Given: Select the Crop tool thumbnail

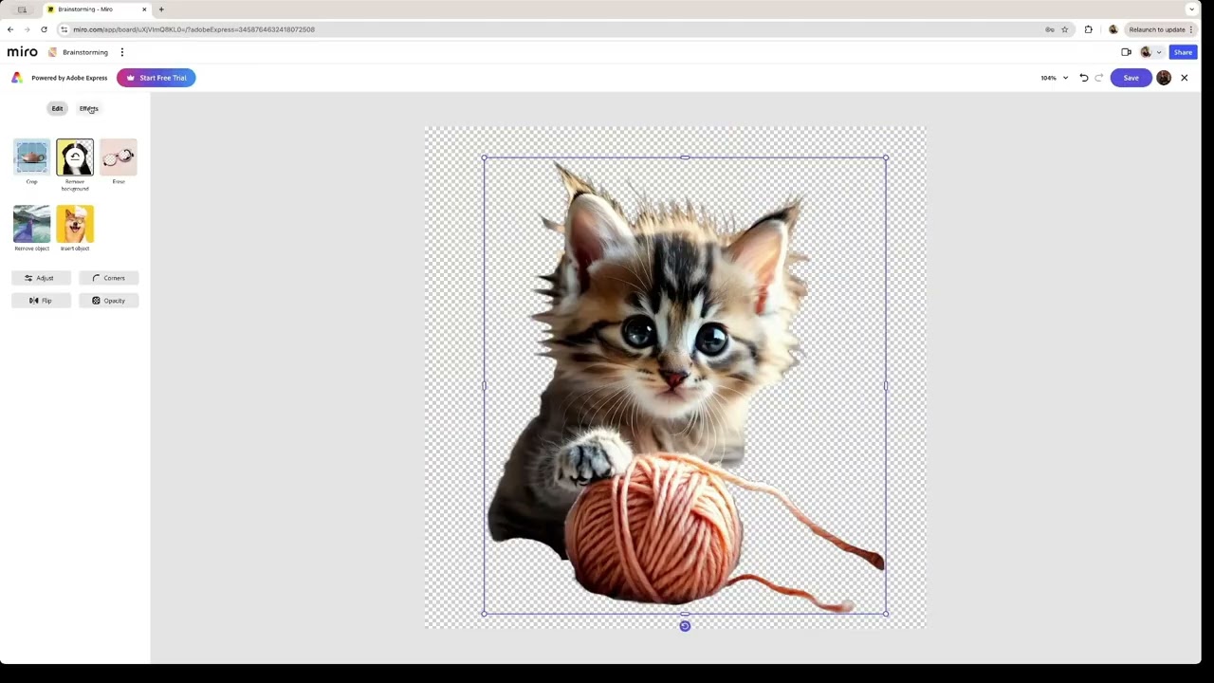Looking at the screenshot, I should 31,157.
